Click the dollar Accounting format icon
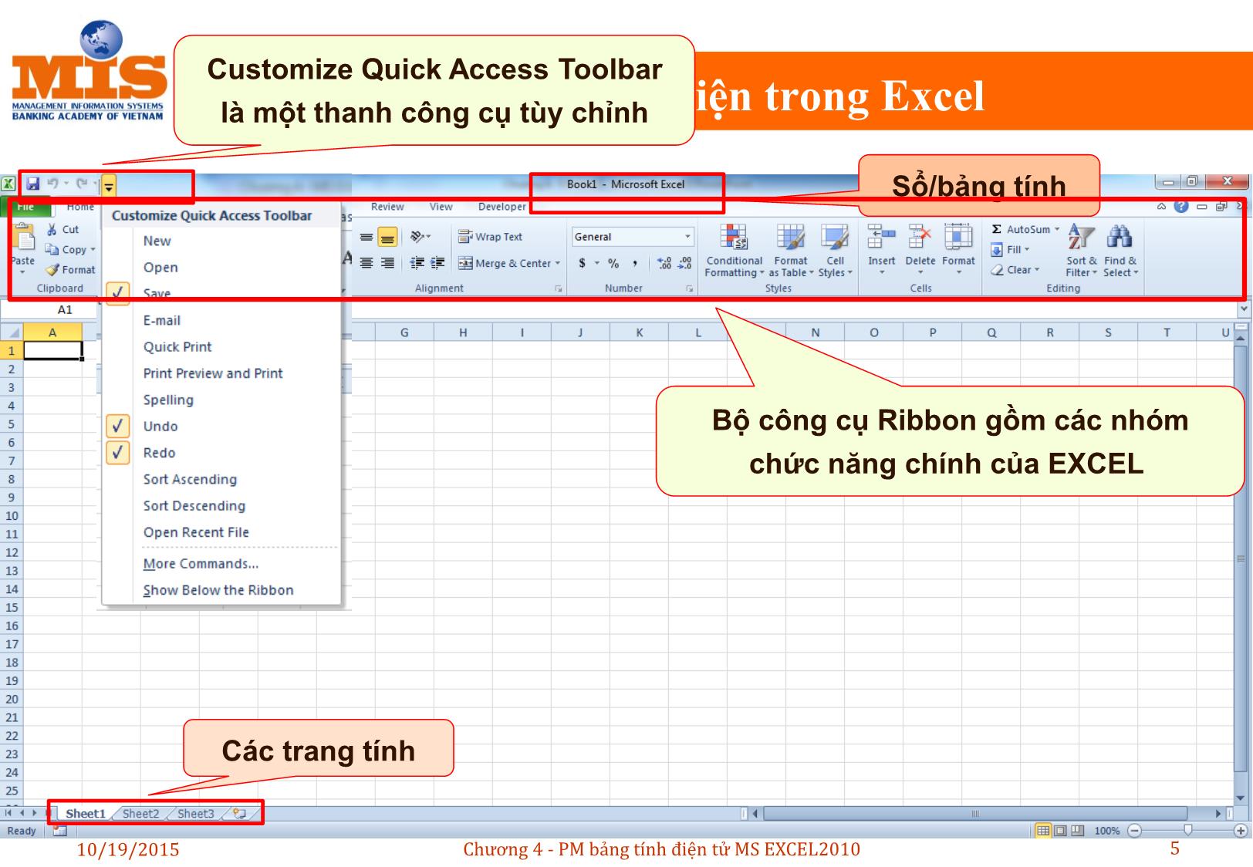The width and height of the screenshot is (1253, 867). [x=583, y=263]
